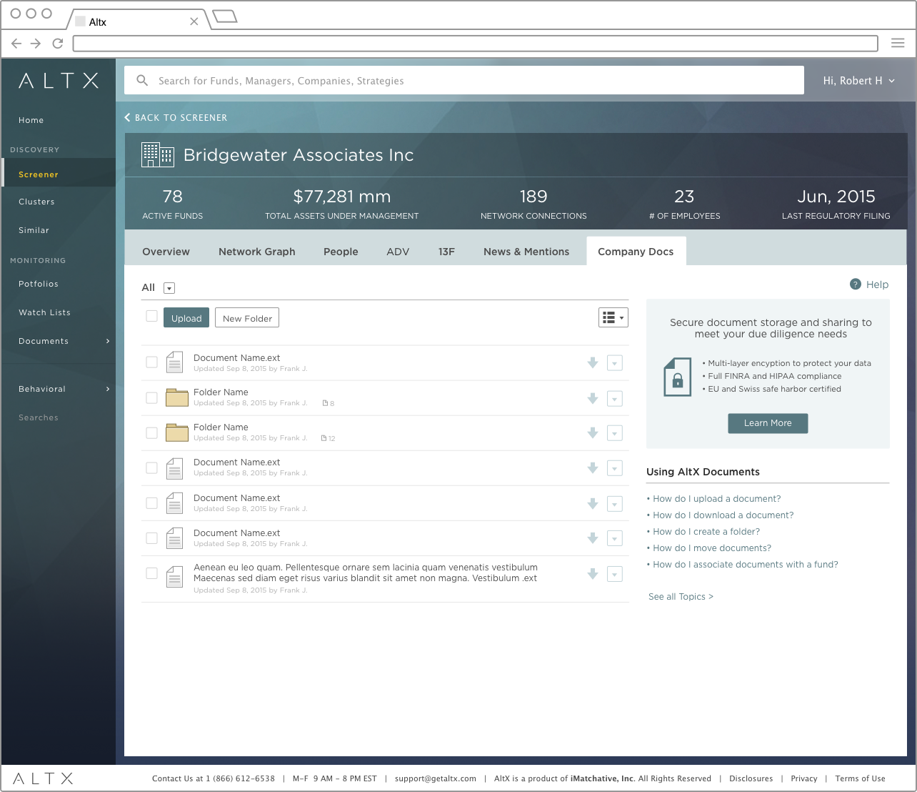Open Clusters in the sidebar
Viewport: 917px width, 792px height.
point(36,202)
